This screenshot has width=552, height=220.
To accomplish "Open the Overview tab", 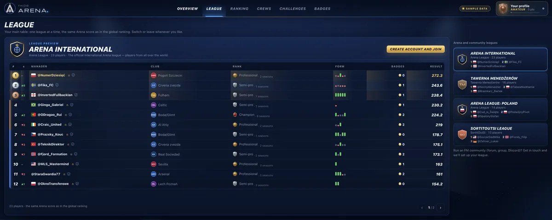I will pos(187,9).
